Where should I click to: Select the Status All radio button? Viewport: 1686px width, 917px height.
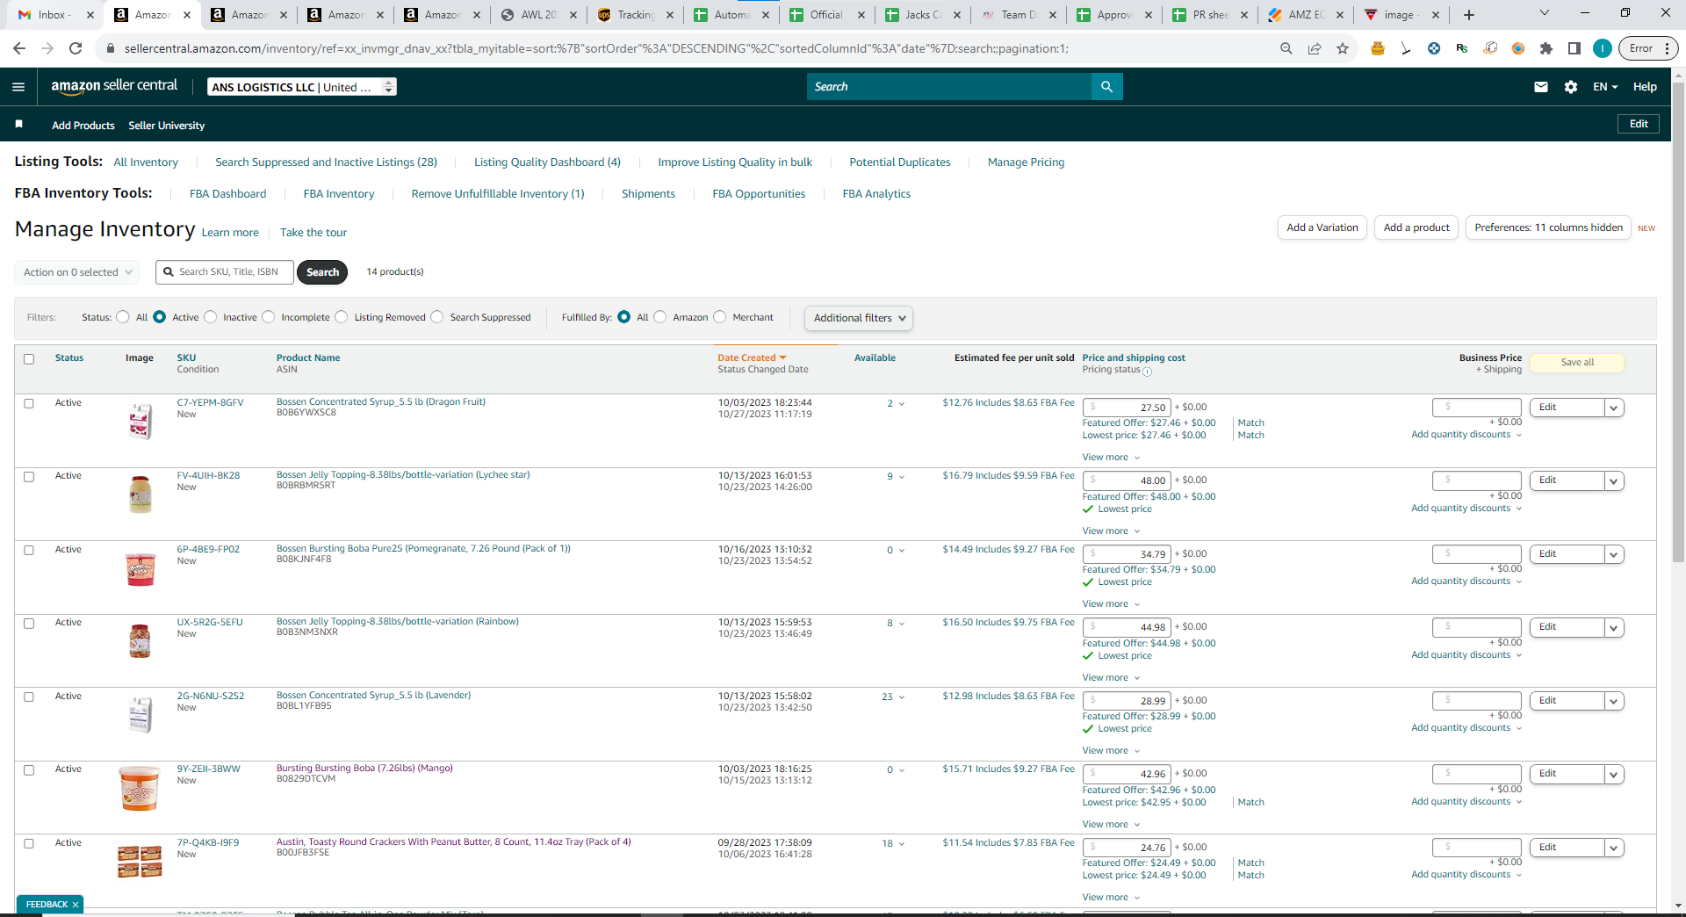point(123,317)
